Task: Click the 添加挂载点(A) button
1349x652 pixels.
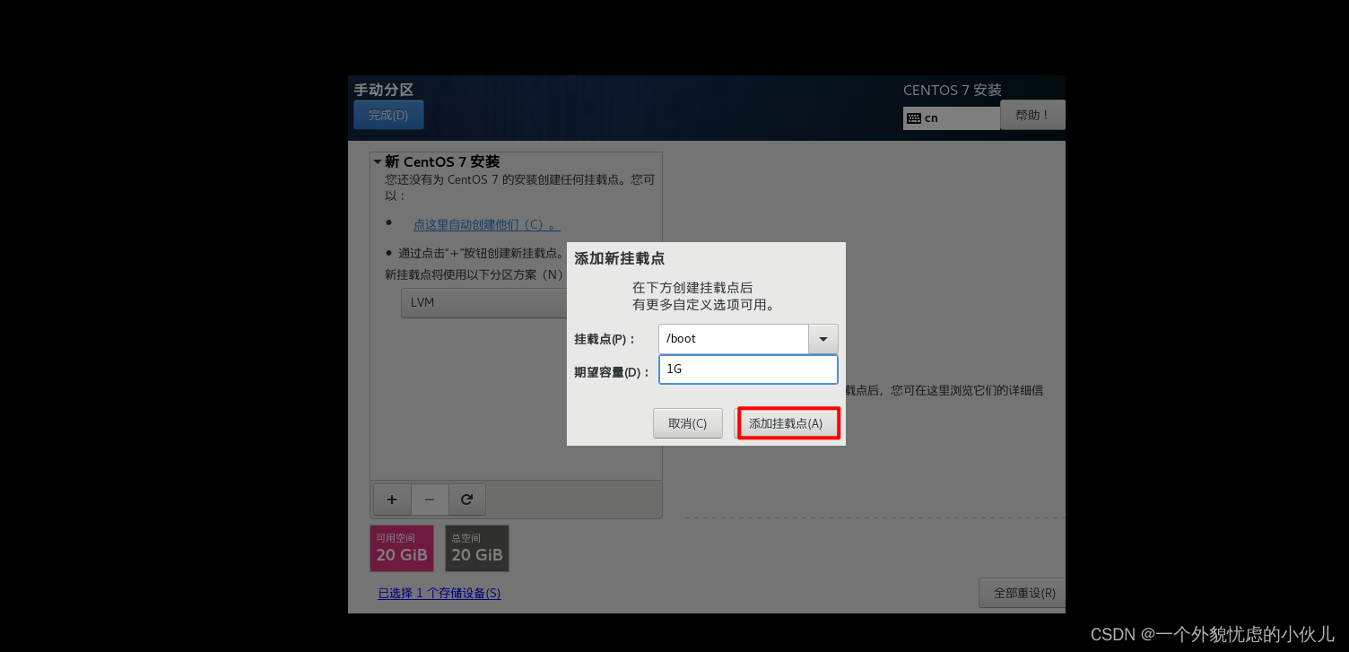Action: tap(787, 423)
